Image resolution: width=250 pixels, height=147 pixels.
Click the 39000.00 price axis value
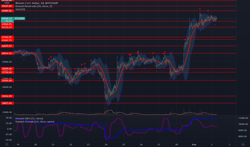click(x=7, y=62)
